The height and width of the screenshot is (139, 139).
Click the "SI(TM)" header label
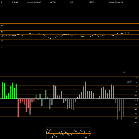pyautogui.click(x=53, y=2)
